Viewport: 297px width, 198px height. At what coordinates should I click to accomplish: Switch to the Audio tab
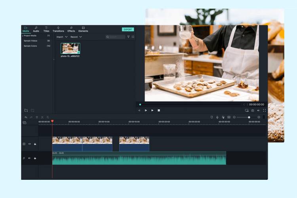point(36,29)
